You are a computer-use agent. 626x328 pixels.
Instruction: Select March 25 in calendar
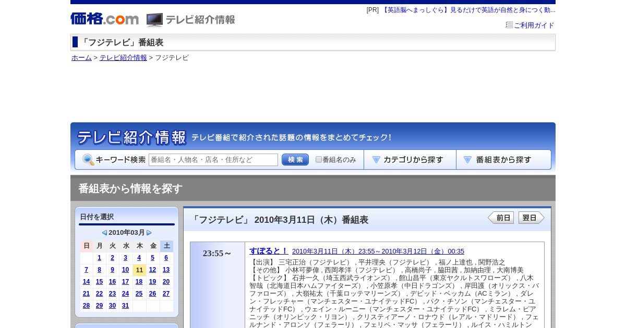coord(139,294)
